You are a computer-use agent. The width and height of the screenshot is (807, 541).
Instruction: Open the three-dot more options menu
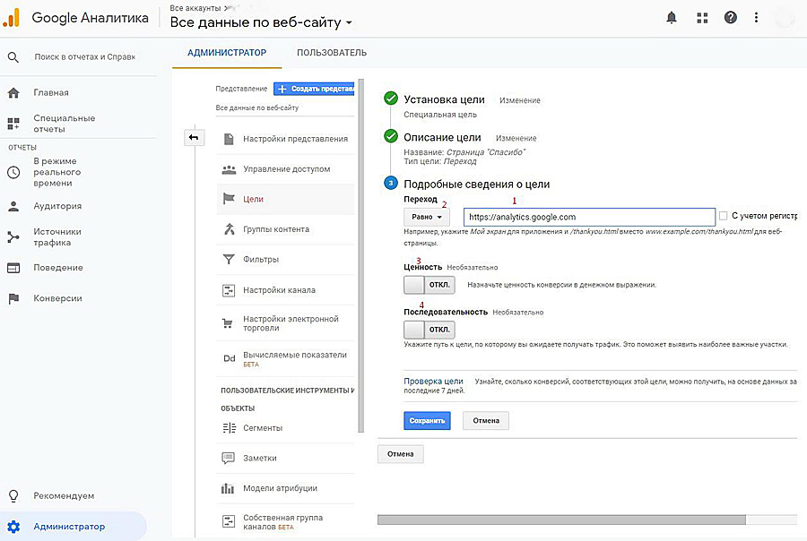[757, 17]
